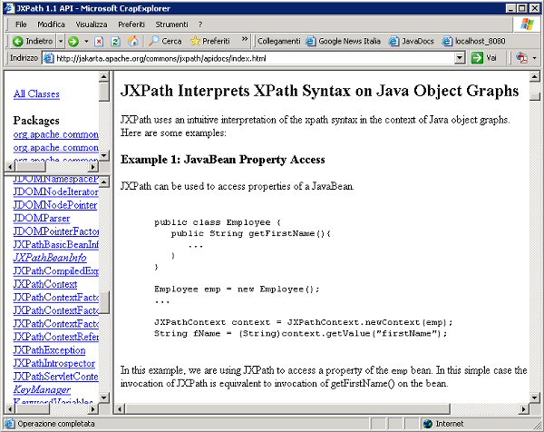Image resolution: width=544 pixels, height=432 pixels.
Task: Open the Strumenti menu
Action: pos(171,25)
